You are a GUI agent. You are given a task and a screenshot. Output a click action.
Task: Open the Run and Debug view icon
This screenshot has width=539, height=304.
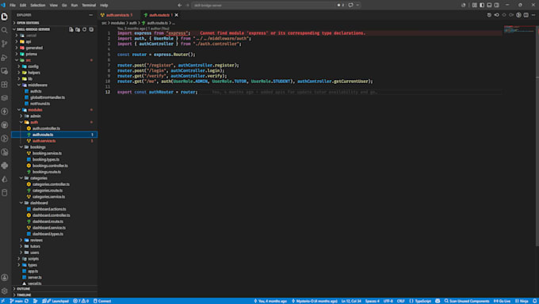(5, 57)
